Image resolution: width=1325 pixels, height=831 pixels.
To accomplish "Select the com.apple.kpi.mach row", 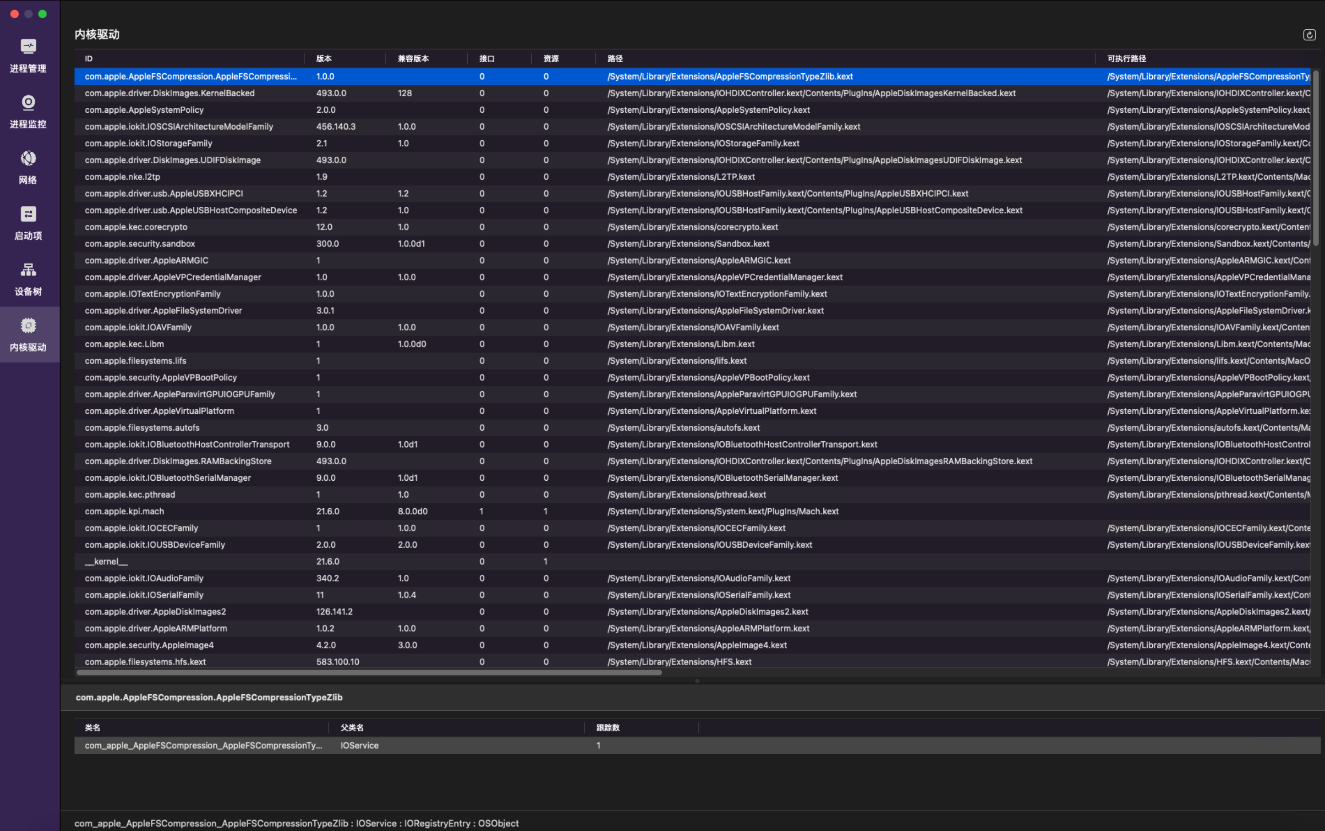I will tap(124, 511).
